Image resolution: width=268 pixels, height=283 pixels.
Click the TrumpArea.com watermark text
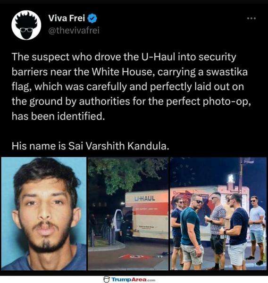point(134,280)
